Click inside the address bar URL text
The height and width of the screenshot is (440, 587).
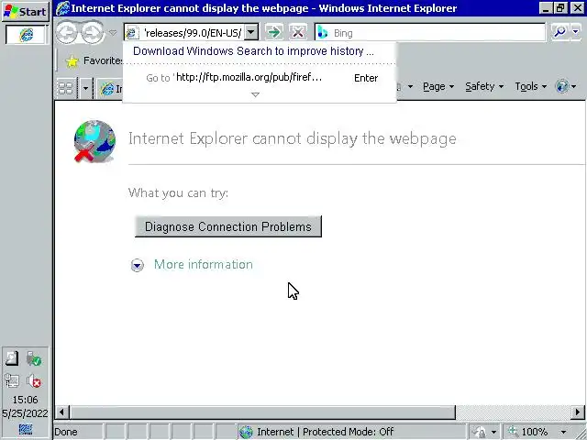point(193,33)
